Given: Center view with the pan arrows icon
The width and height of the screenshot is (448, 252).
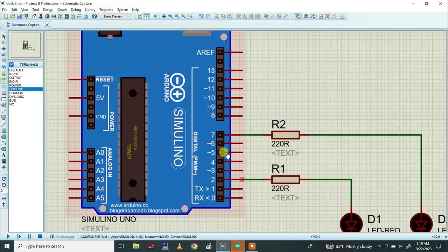Looking at the screenshot, I should tap(164, 16).
